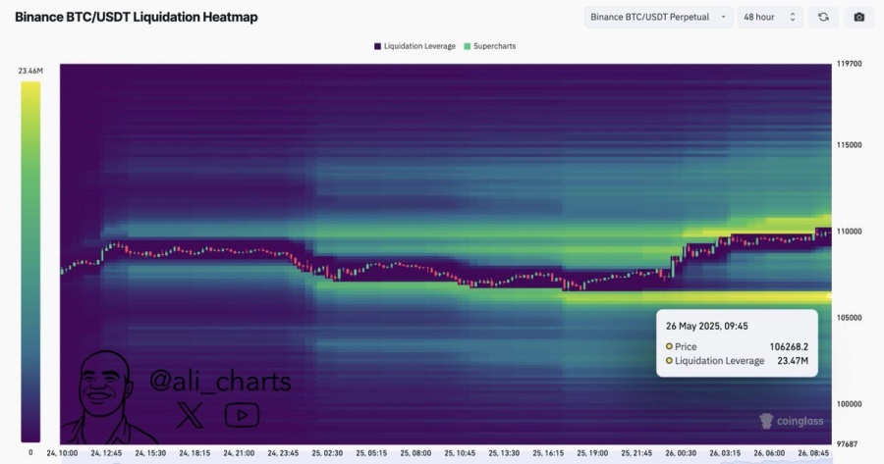Viewport: 884px width, 464px height.
Task: Click the YouTube play icon watermark
Action: pos(242,415)
